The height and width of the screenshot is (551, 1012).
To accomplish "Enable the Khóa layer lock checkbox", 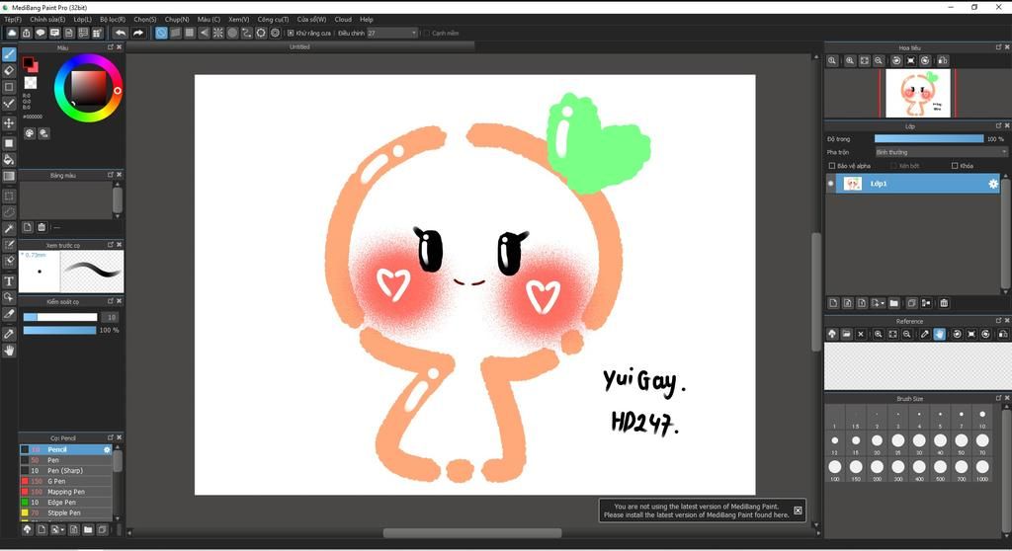I will (x=955, y=166).
